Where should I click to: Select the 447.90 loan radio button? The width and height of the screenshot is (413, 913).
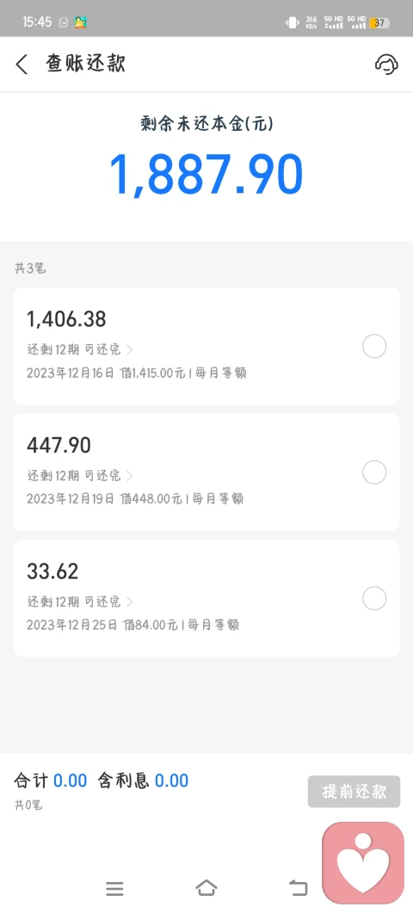click(x=374, y=472)
